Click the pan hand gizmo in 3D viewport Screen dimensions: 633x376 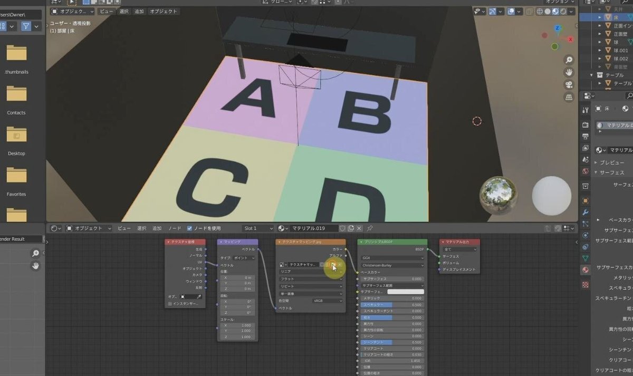[569, 72]
